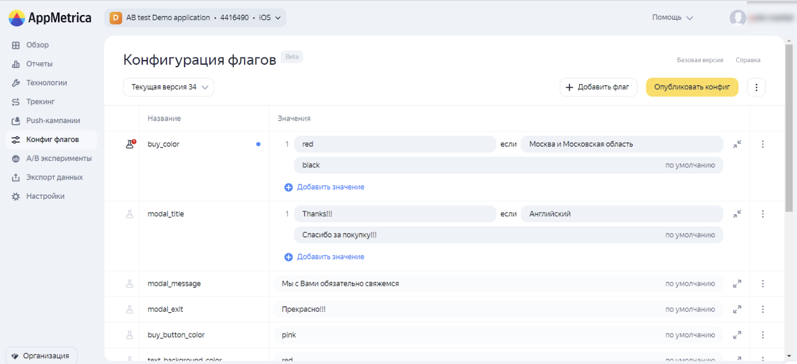Go to Push-кампании section
The image size is (797, 364).
click(x=53, y=120)
